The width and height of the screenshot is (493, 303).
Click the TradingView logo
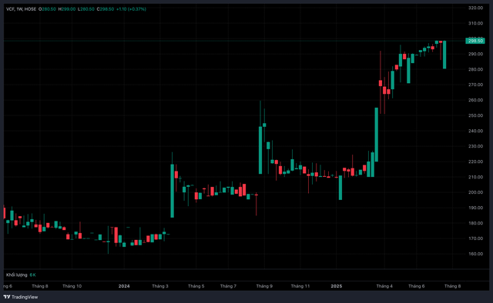tap(21, 297)
